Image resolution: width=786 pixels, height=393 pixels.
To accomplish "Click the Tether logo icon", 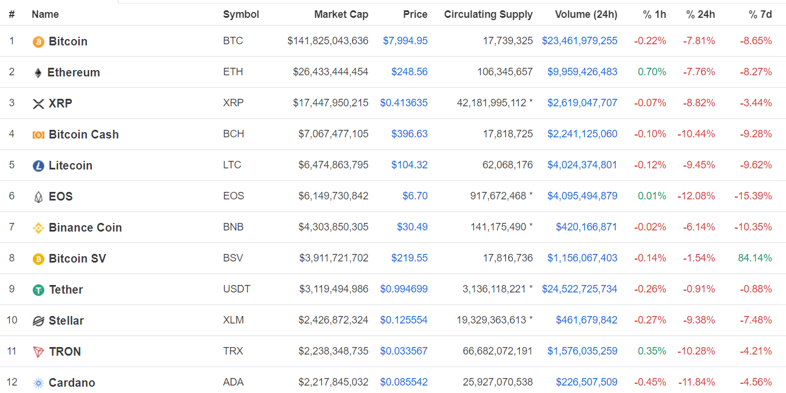I will pos(39,290).
